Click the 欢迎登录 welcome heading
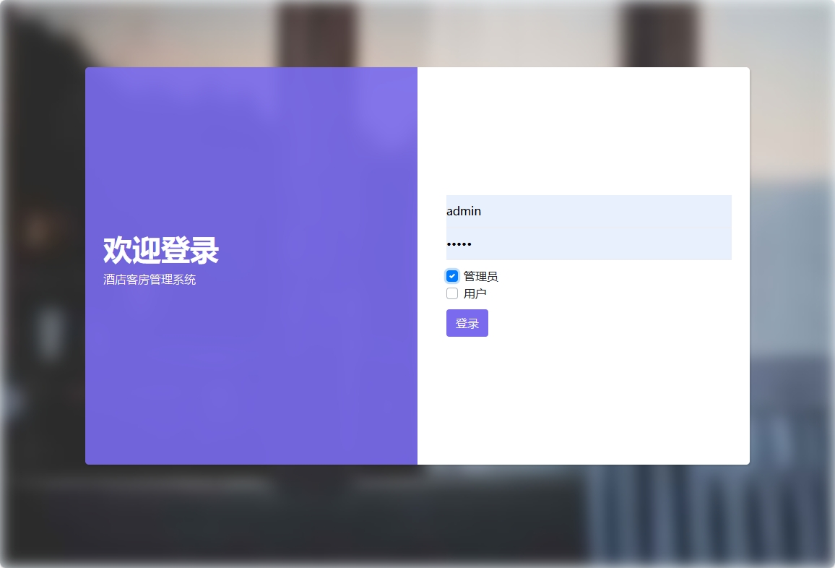 click(159, 250)
